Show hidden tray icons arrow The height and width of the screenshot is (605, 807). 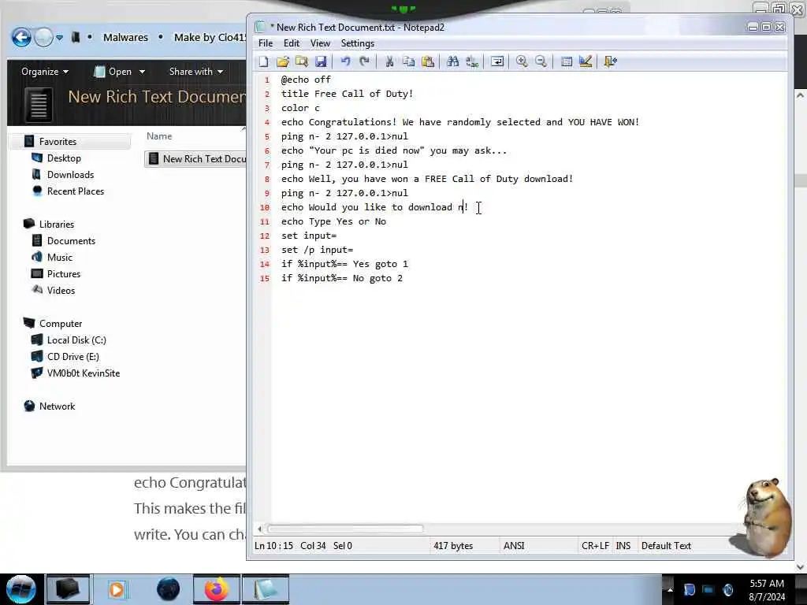[670, 589]
